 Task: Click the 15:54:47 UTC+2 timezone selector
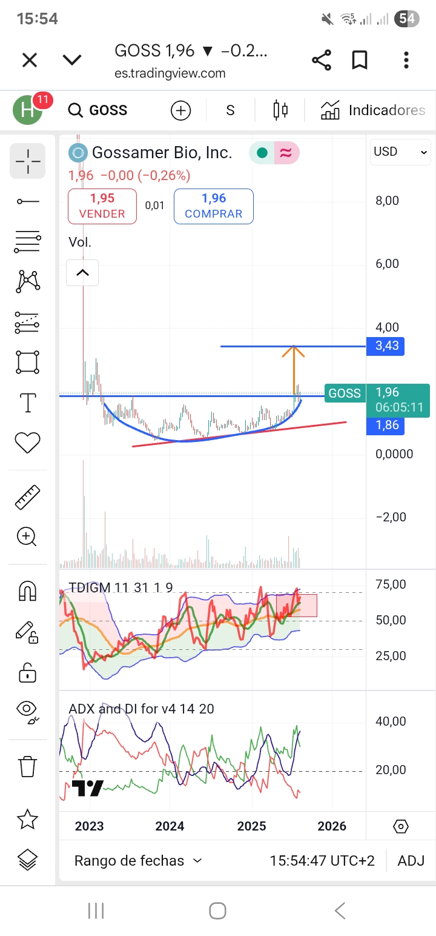tap(322, 860)
